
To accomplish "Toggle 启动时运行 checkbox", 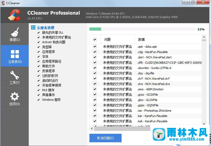I will (x=39, y=80).
